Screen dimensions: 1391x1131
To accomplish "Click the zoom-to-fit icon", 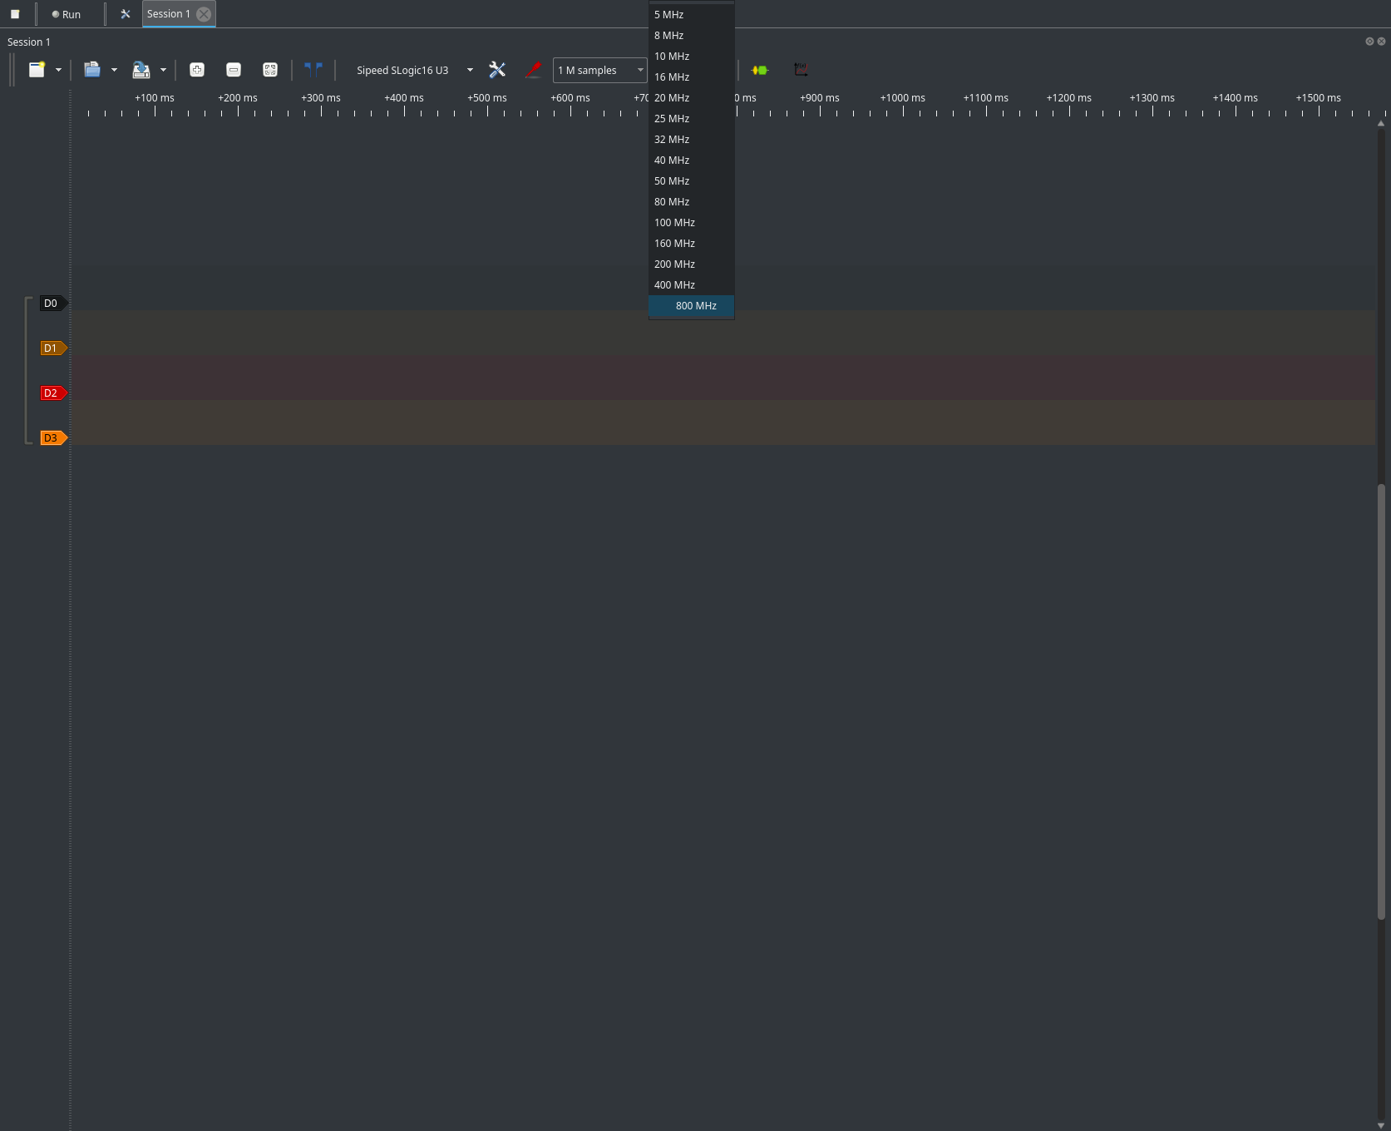I will [x=270, y=70].
